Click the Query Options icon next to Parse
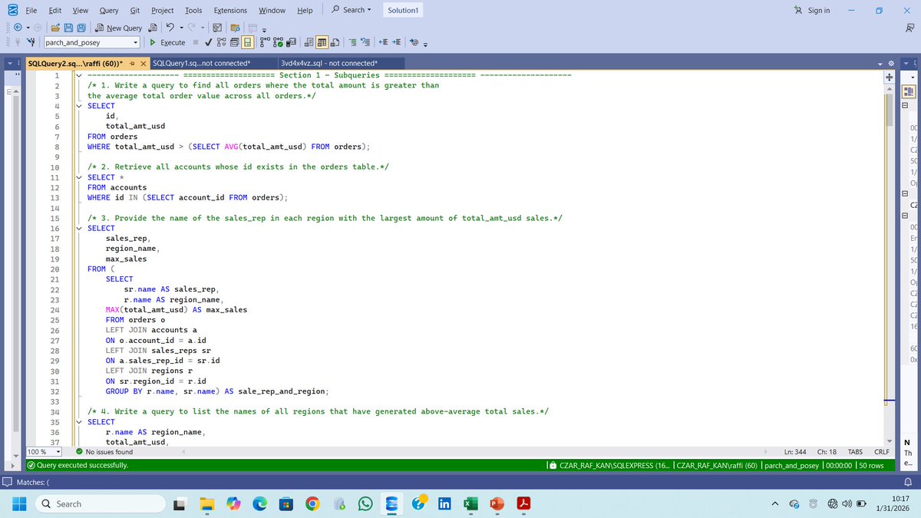This screenshot has width=921, height=518. (234, 43)
